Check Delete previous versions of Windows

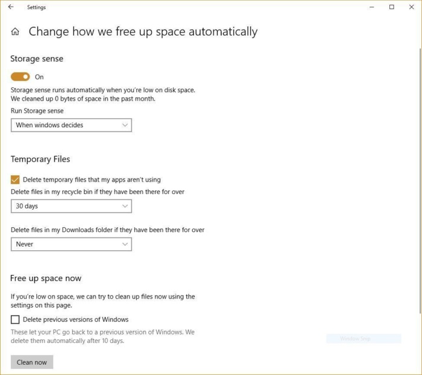pyautogui.click(x=15, y=320)
